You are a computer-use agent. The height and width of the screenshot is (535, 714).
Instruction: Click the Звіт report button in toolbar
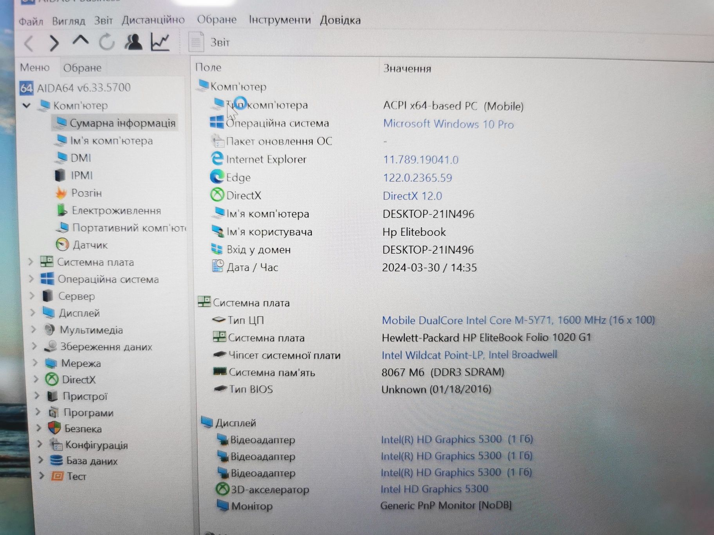[209, 42]
